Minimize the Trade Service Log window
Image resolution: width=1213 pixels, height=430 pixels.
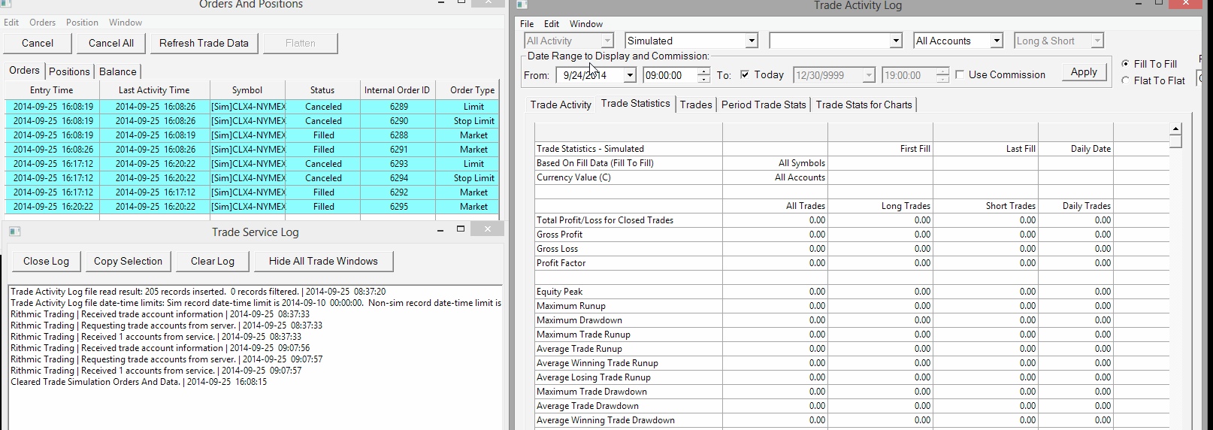click(440, 229)
